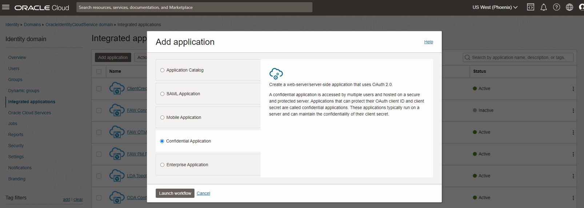
Task: Go to Users in the sidebar
Action: (x=14, y=68)
